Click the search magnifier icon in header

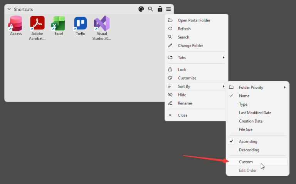(x=150, y=9)
